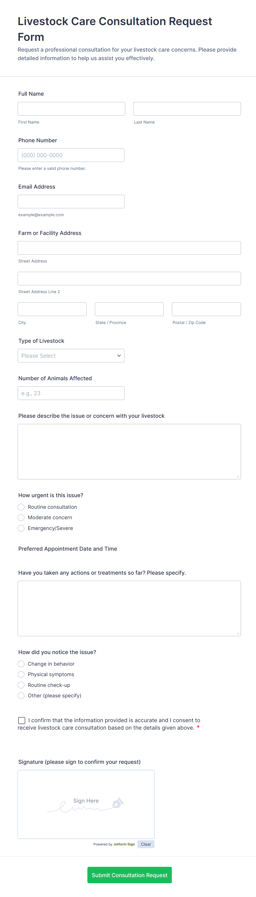Image resolution: width=256 pixels, height=897 pixels.
Task: Click the Phone Number field
Action: 71,155
